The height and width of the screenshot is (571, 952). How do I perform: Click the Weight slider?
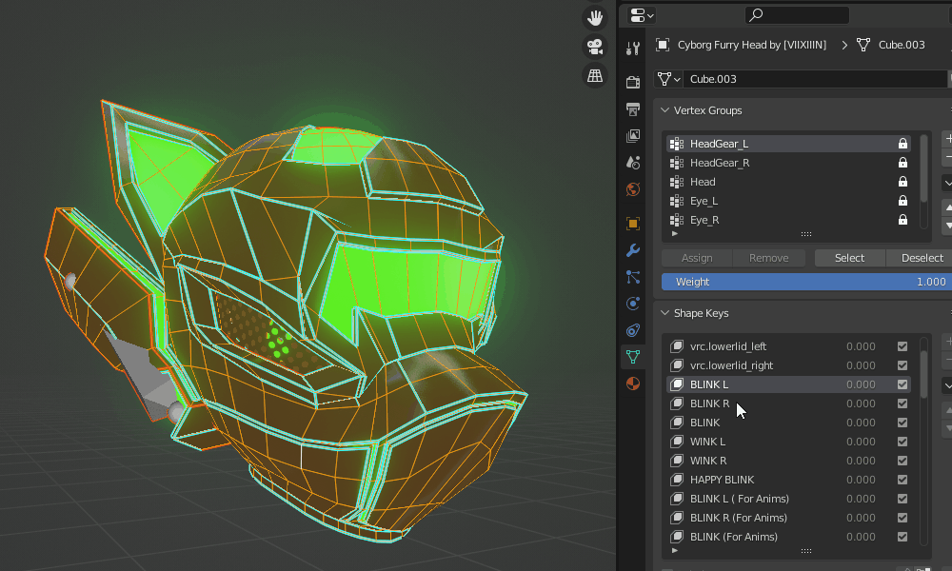pos(807,282)
